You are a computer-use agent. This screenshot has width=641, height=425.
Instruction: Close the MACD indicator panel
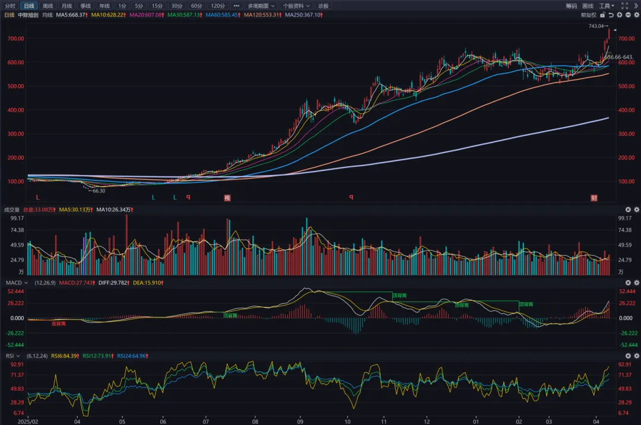click(628, 283)
